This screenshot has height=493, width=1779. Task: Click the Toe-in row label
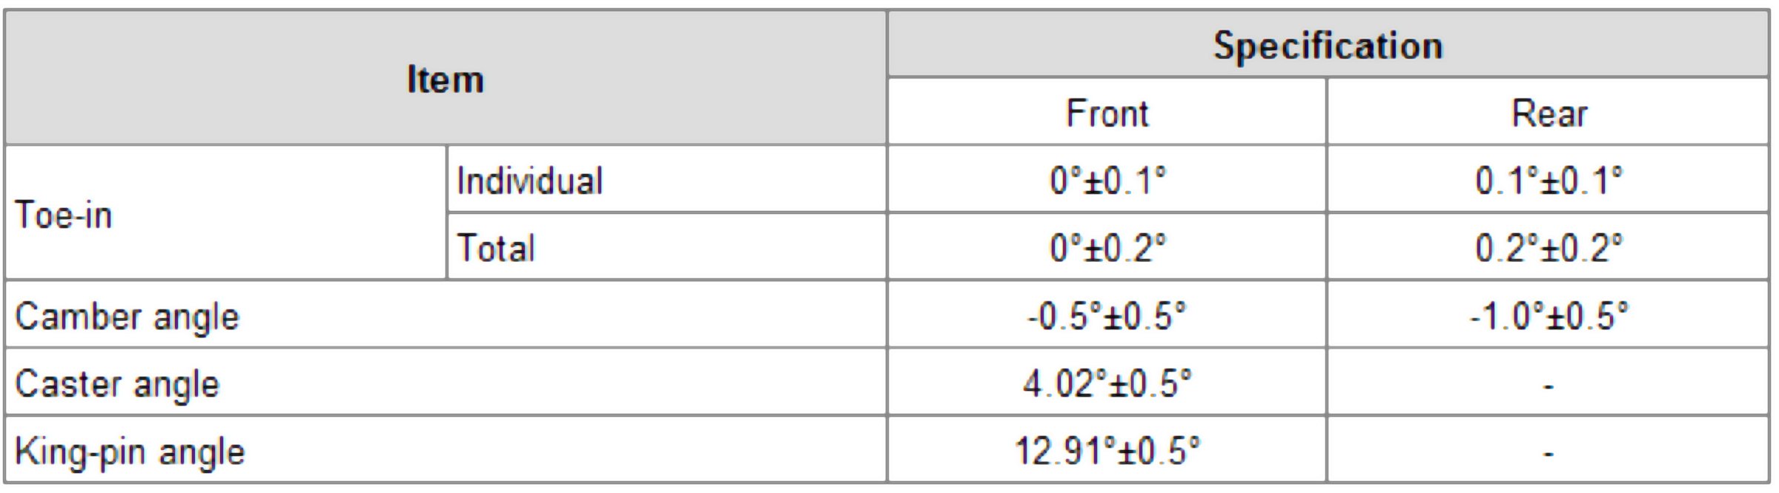point(64,215)
